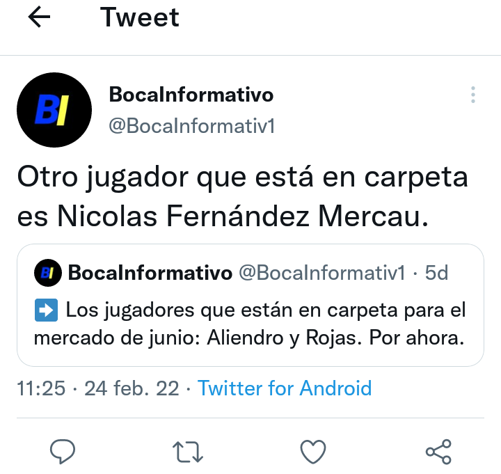Open the small BI avatar in quoted tweet

pos(48,273)
